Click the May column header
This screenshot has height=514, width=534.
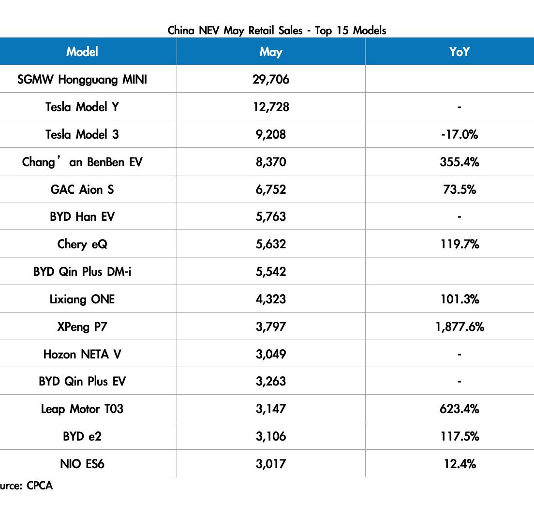coord(271,52)
